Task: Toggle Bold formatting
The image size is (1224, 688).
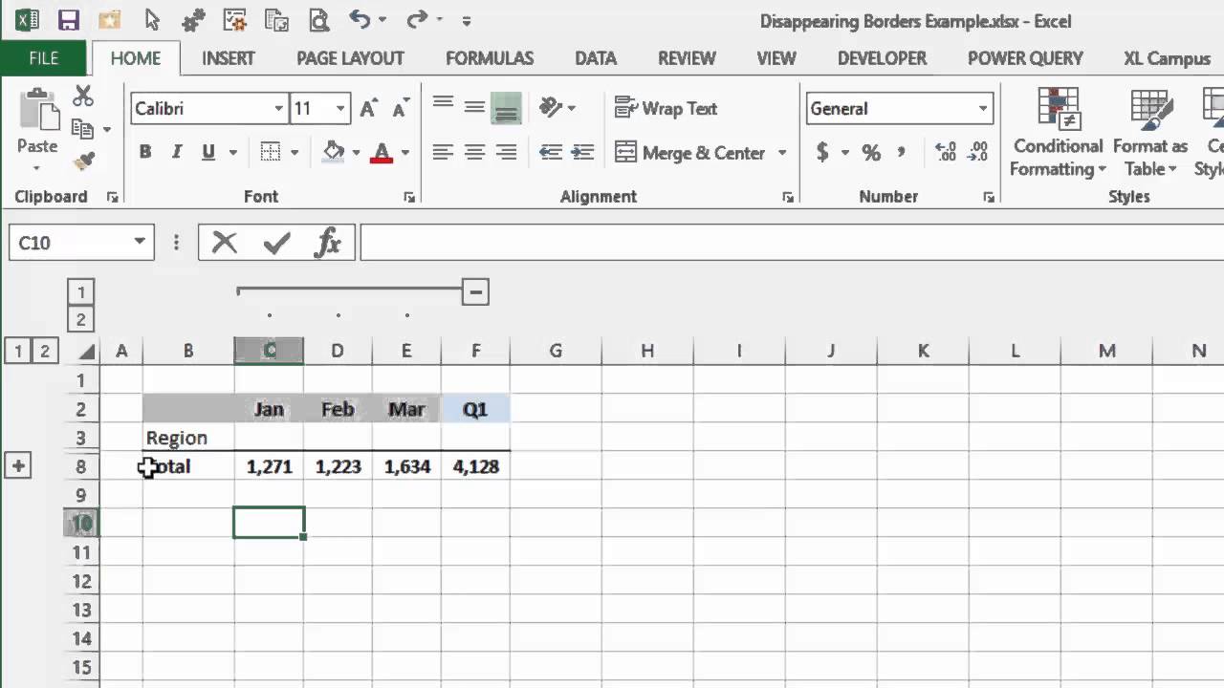Action: click(145, 152)
